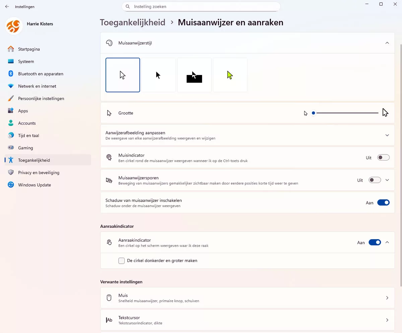Click the Grootte pointer size slider
Image resolution: width=402 pixels, height=333 pixels.
pyautogui.click(x=345, y=113)
